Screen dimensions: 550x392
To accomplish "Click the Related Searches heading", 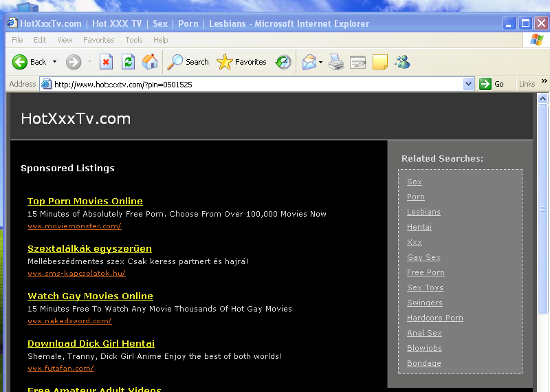I will [442, 159].
